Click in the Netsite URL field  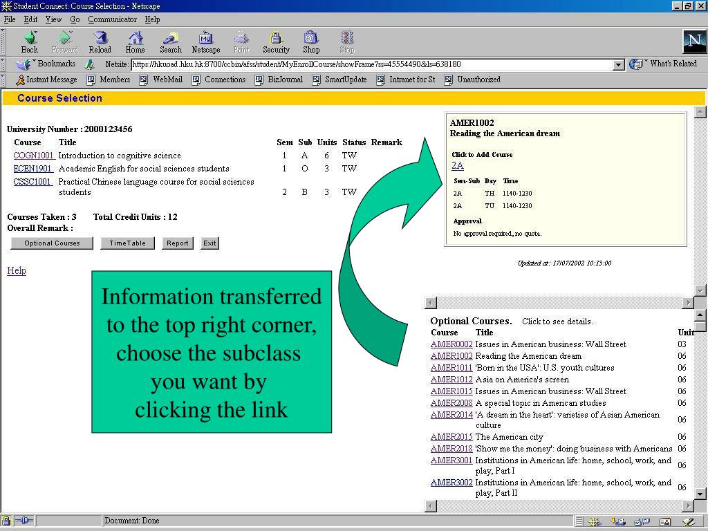tap(371, 64)
